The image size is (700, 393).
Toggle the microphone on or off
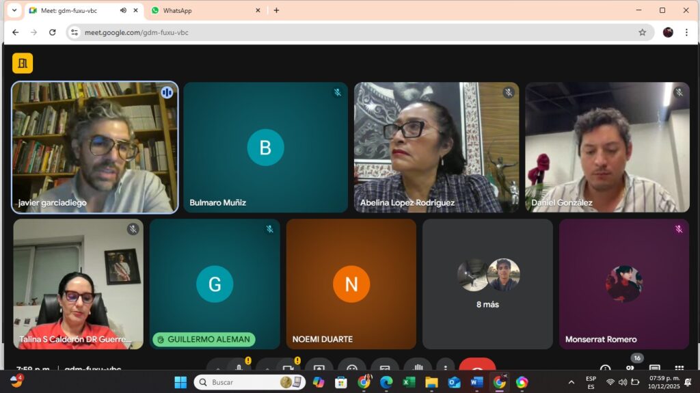pos(239,368)
